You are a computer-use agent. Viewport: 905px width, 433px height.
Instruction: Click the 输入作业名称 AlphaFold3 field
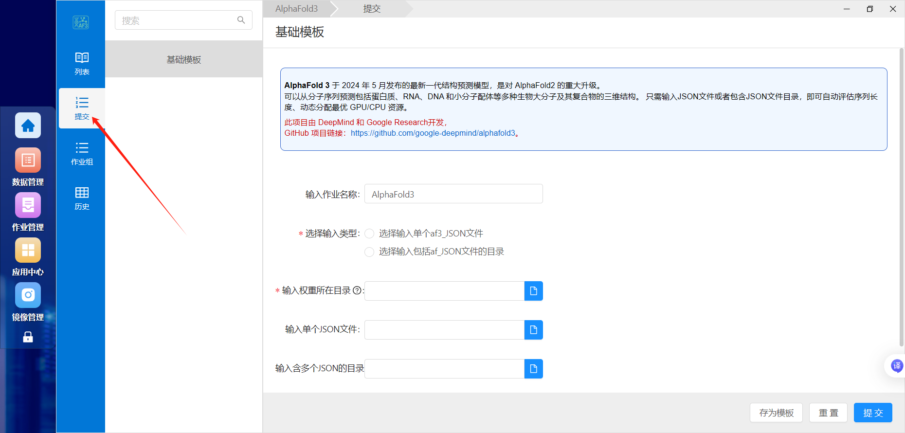click(x=453, y=194)
